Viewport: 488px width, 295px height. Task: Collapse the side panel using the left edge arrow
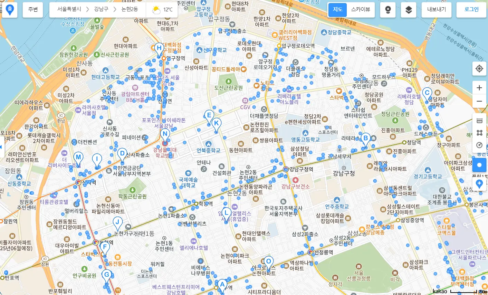(x=2, y=146)
